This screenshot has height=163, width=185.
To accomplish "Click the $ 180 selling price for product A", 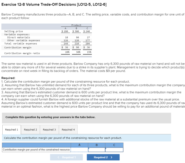I will (x=65, y=31).
